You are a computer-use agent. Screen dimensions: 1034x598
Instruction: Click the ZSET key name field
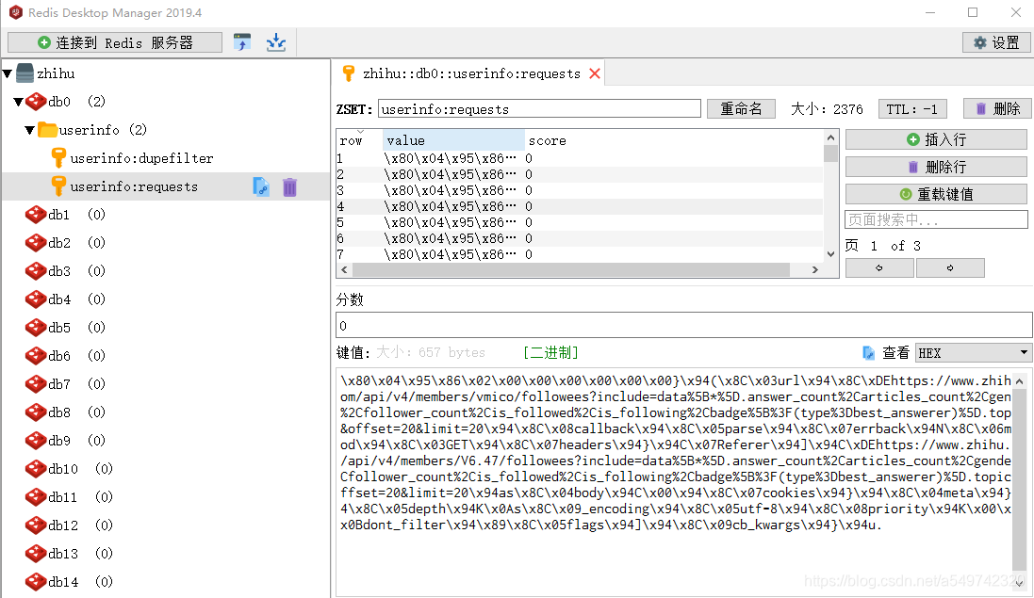pyautogui.click(x=539, y=108)
